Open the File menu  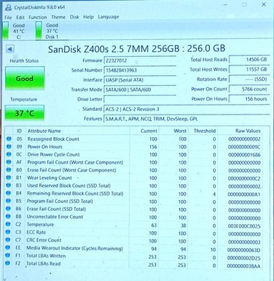point(8,18)
